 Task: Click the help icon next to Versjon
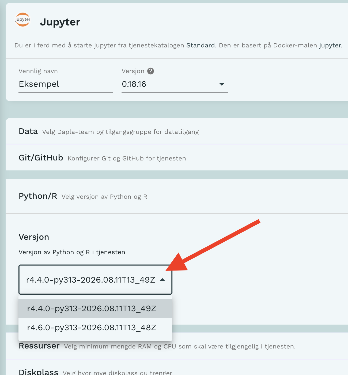click(151, 71)
